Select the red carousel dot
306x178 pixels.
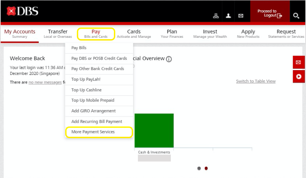coord(206,168)
